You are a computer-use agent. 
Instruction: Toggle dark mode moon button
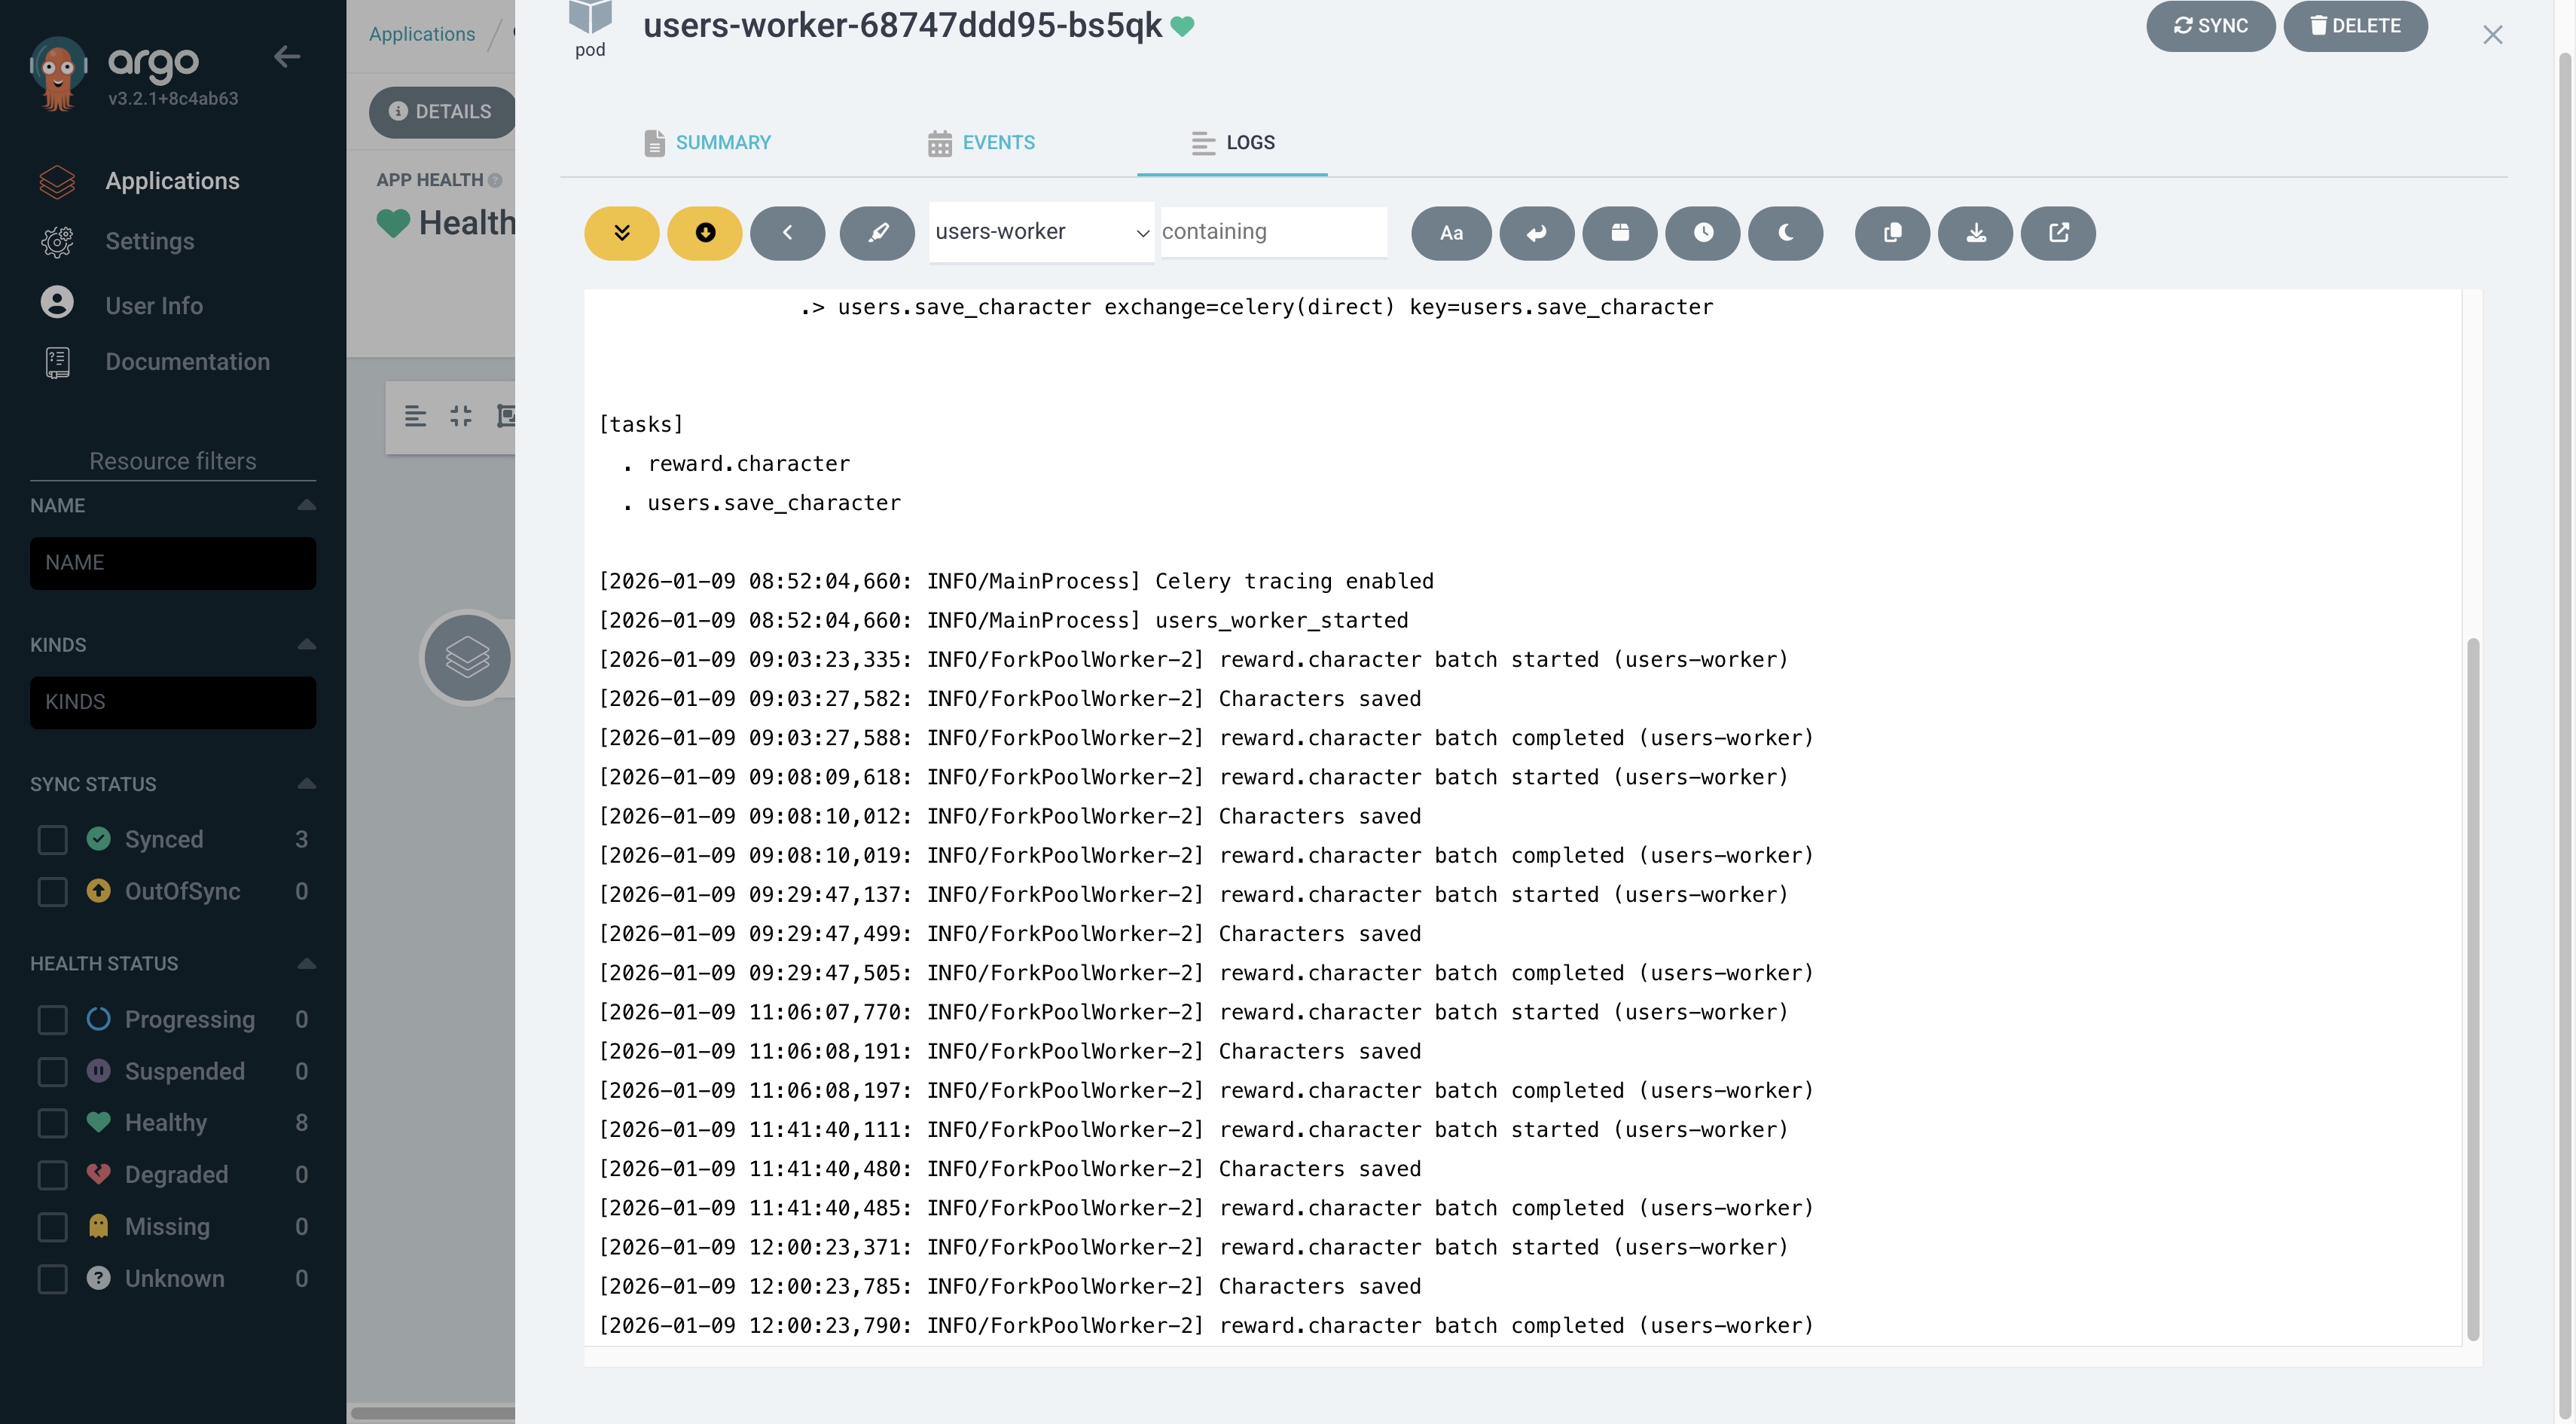pos(1785,233)
